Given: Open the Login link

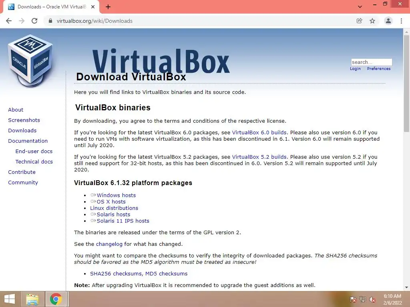Looking at the screenshot, I should (x=355, y=69).
